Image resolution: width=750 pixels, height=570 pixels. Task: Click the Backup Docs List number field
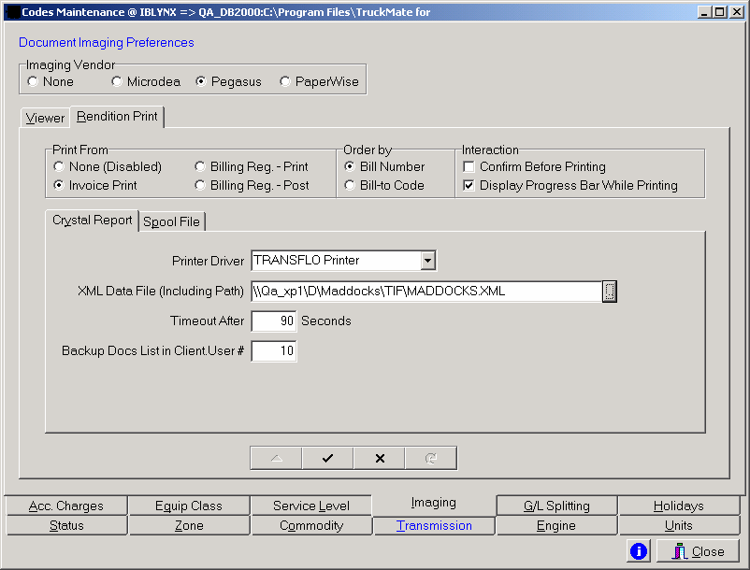[274, 351]
